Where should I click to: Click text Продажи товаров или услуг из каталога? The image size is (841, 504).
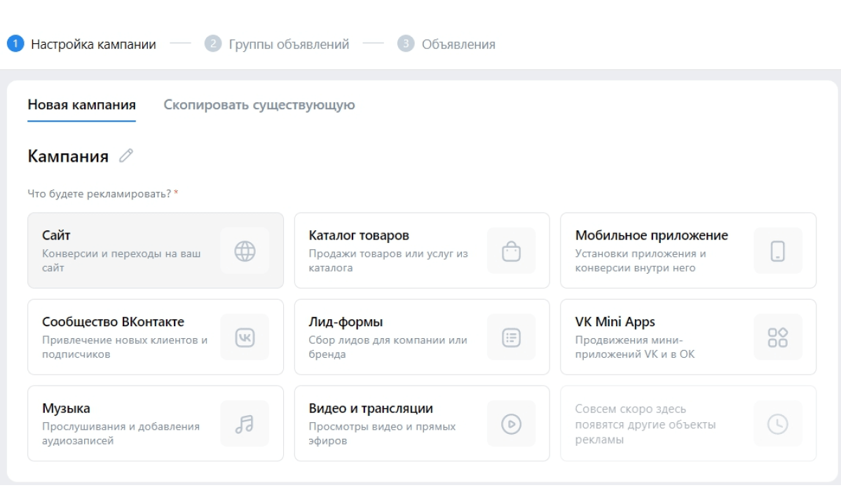point(388,260)
